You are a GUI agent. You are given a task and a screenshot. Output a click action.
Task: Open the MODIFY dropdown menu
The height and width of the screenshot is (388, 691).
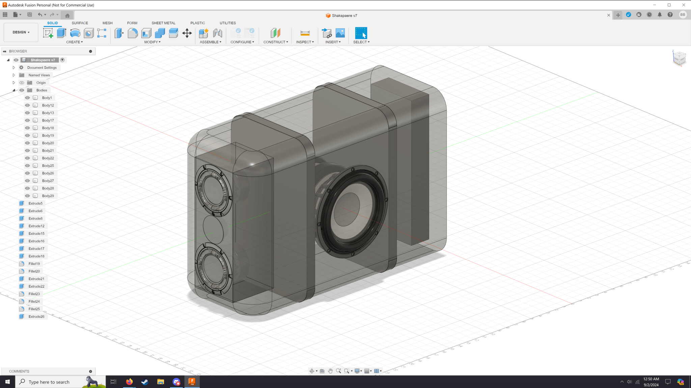click(152, 42)
